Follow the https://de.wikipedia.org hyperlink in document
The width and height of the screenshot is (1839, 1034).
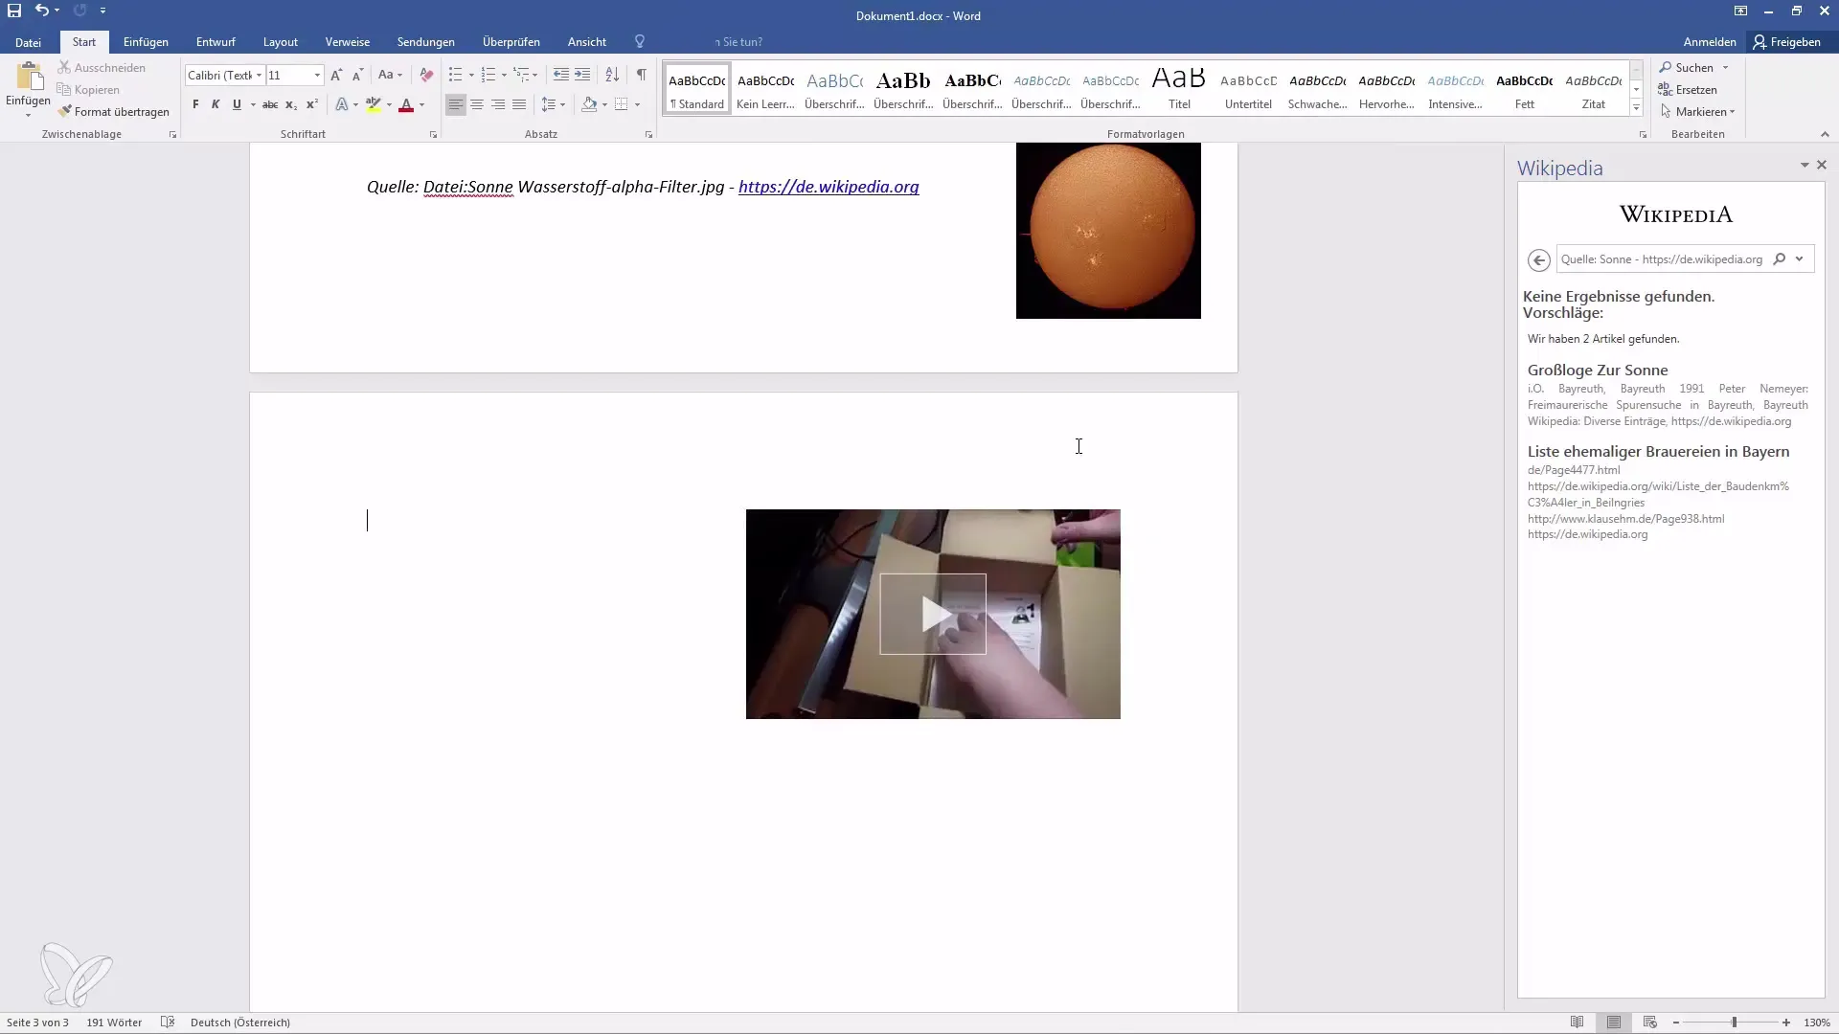[829, 187]
